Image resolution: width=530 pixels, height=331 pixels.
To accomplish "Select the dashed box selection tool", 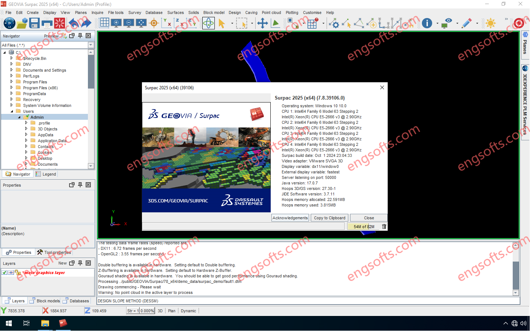I will pyautogui.click(x=242, y=23).
